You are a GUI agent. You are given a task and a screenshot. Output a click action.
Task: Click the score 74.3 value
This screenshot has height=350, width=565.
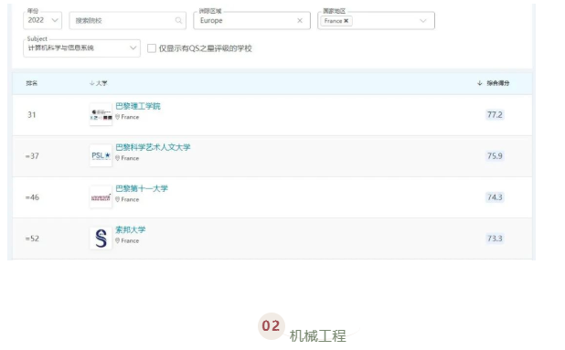coord(495,197)
